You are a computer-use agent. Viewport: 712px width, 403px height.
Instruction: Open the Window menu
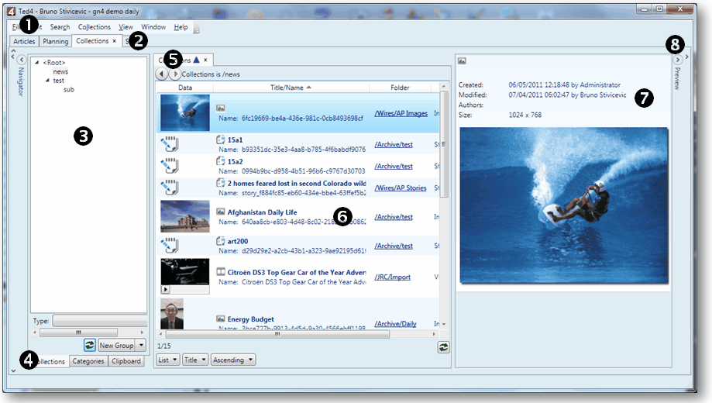click(153, 27)
